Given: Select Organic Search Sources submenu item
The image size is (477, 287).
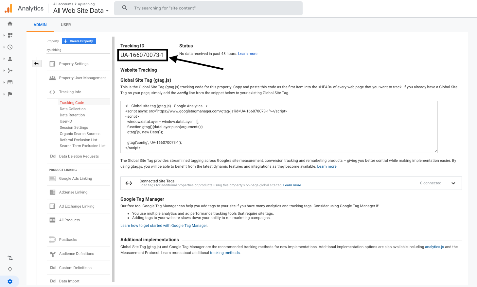Looking at the screenshot, I should (x=80, y=134).
